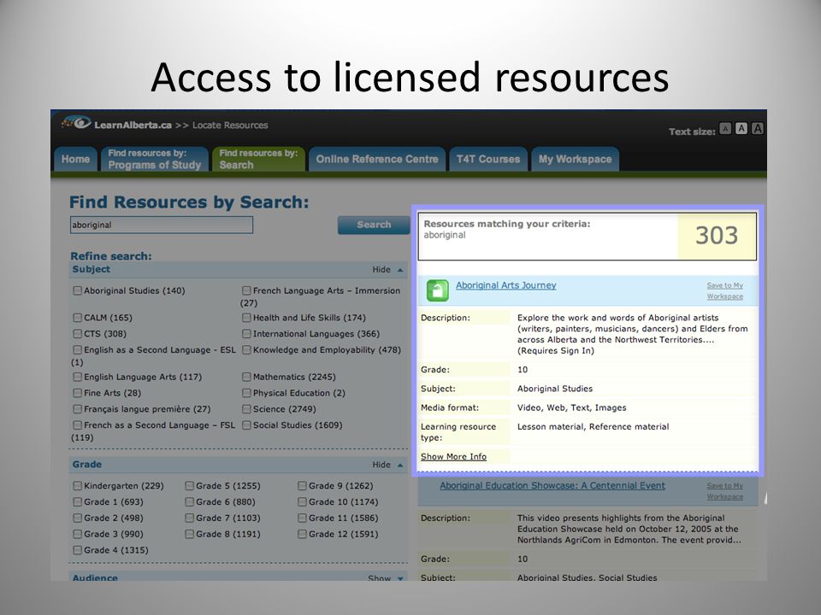Check English as a Second Language box
Image resolution: width=821 pixels, height=615 pixels.
(x=77, y=350)
